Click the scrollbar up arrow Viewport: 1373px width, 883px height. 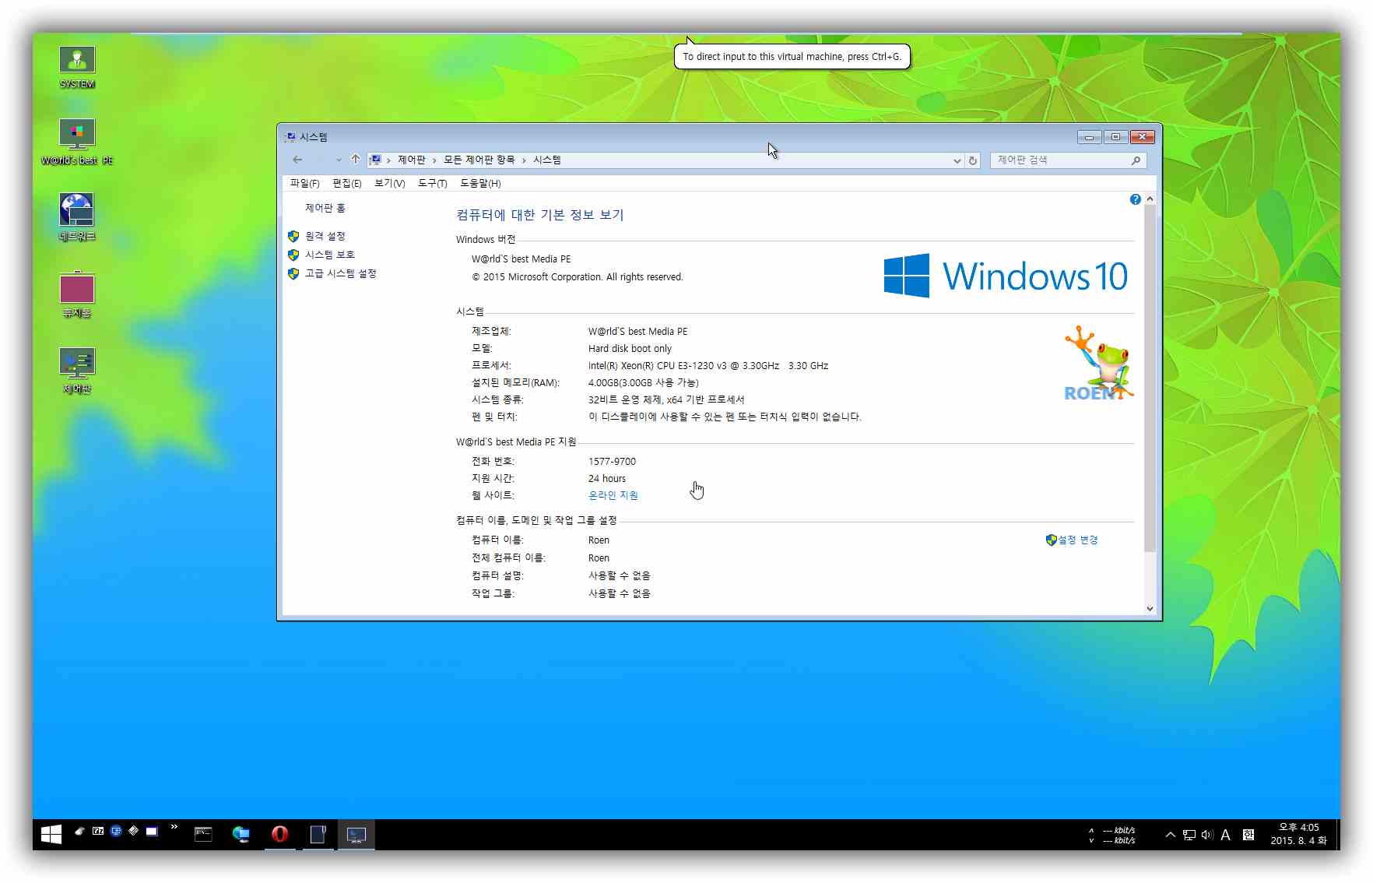(1150, 199)
